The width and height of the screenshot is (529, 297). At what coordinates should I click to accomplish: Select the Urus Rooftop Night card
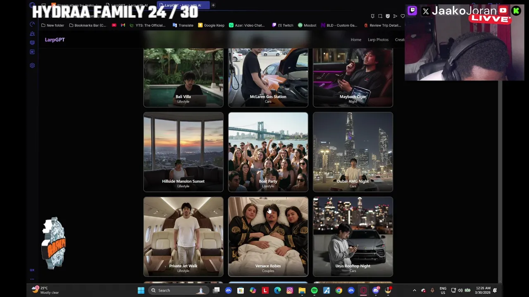(x=353, y=236)
